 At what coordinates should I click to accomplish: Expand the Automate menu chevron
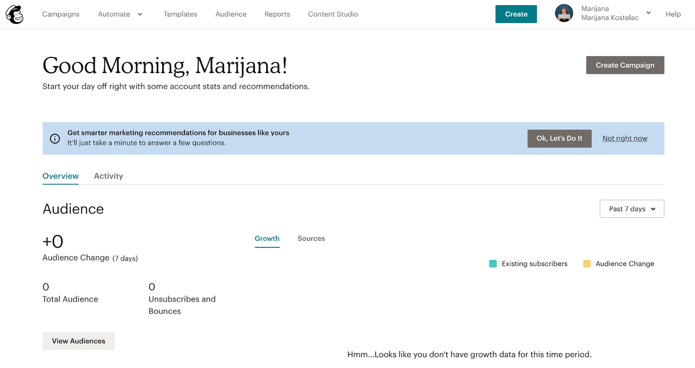click(140, 14)
